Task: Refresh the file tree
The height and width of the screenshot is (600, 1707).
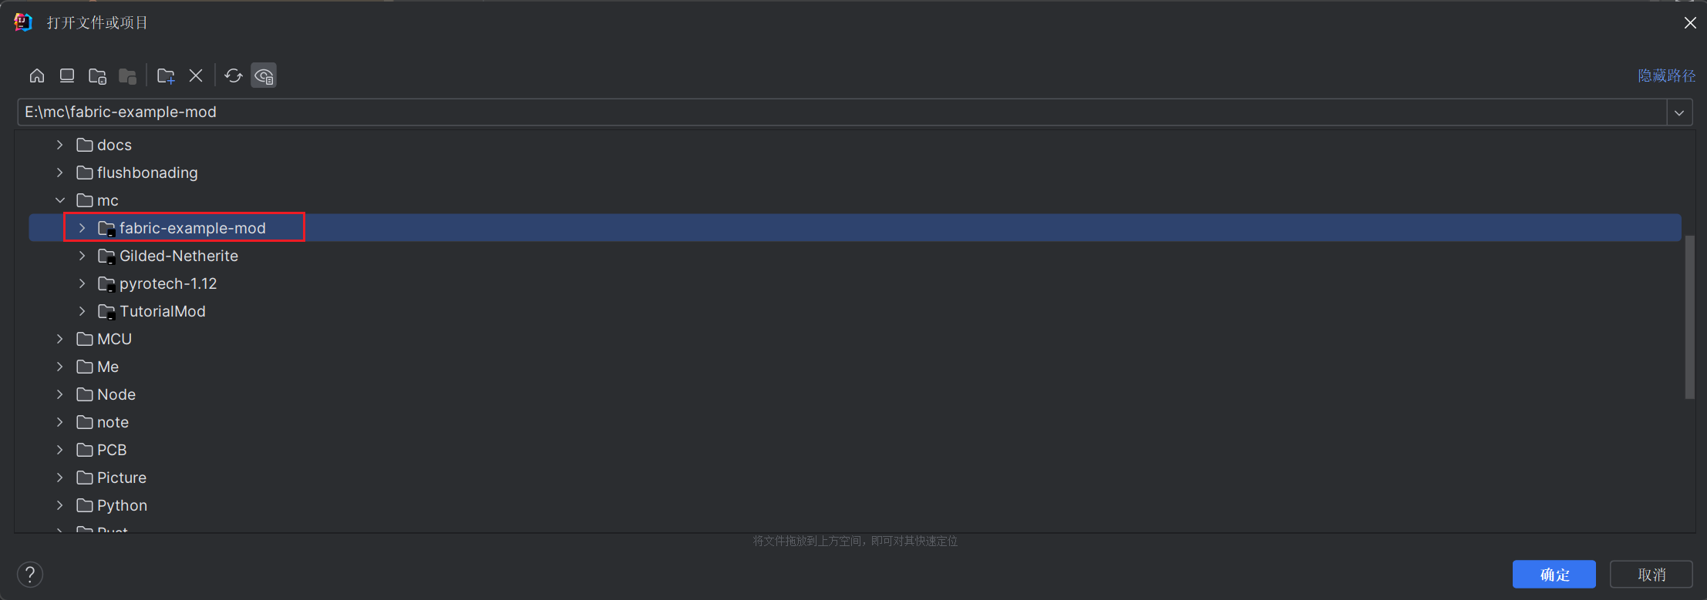Action: click(233, 75)
